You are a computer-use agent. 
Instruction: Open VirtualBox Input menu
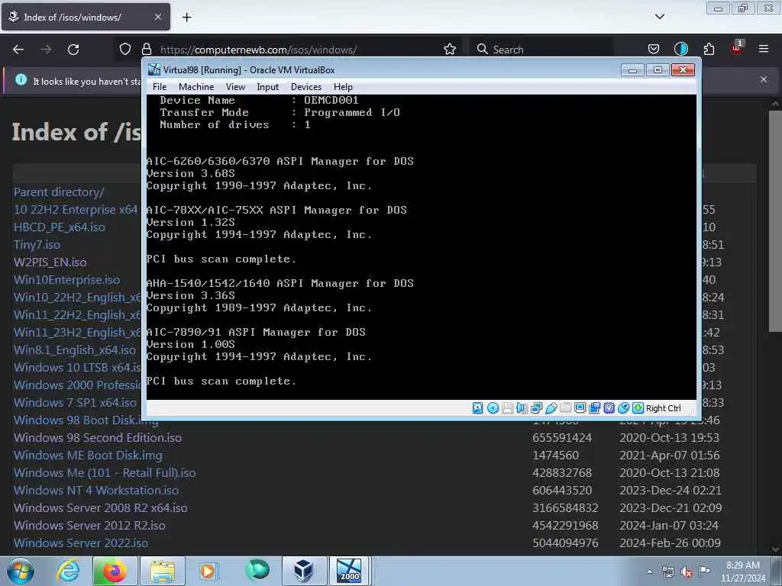(x=268, y=87)
